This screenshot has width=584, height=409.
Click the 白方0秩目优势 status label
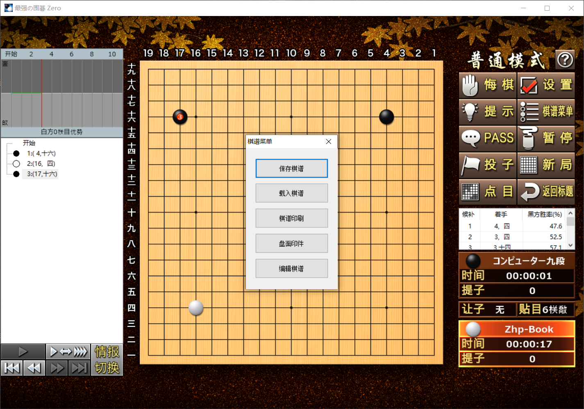[61, 132]
